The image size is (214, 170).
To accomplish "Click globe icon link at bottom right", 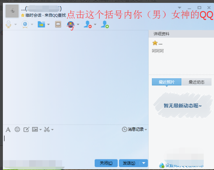I will pos(162,165).
